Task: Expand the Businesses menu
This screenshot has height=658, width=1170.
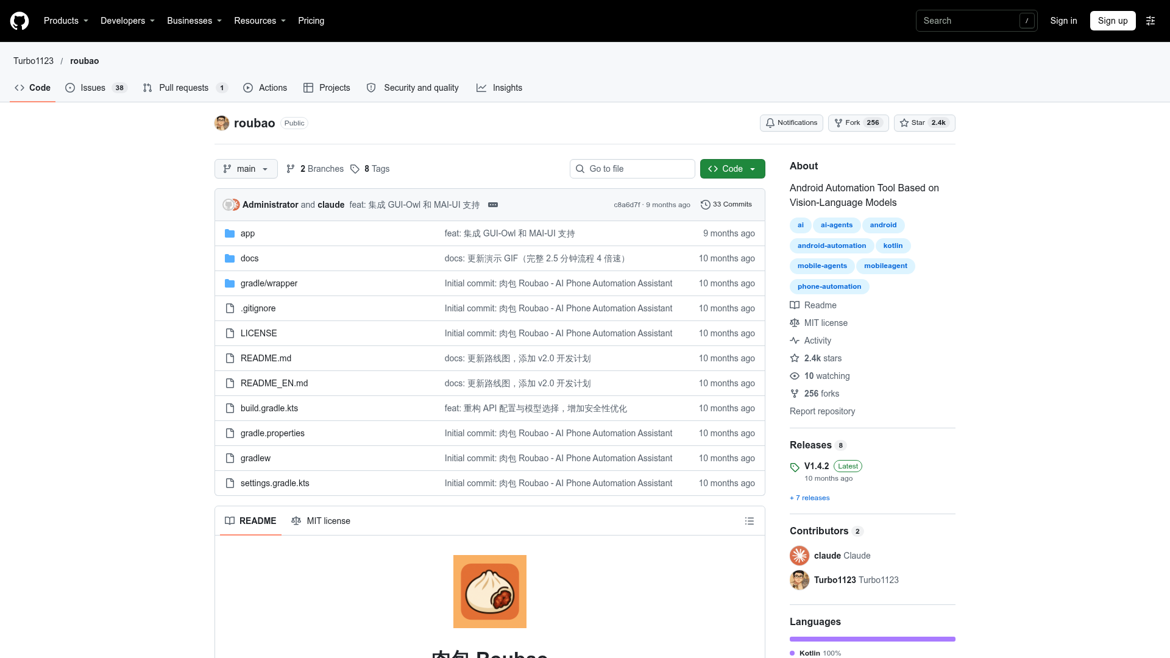Action: coord(194,21)
